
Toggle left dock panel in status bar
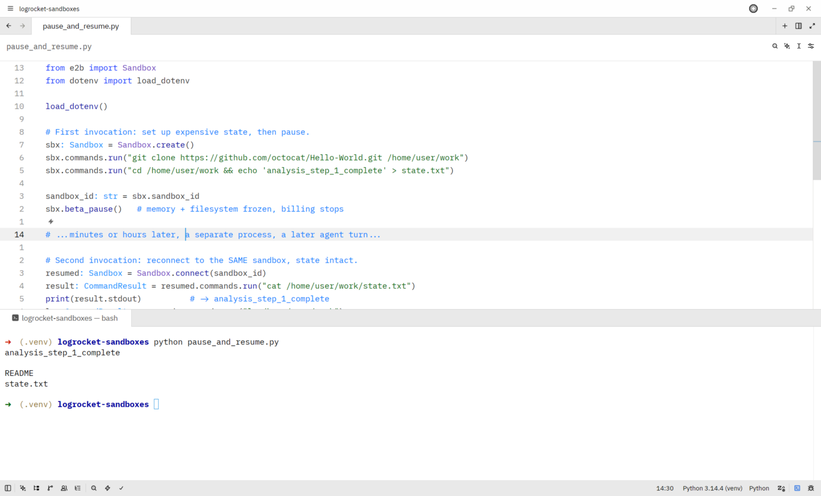(8, 488)
